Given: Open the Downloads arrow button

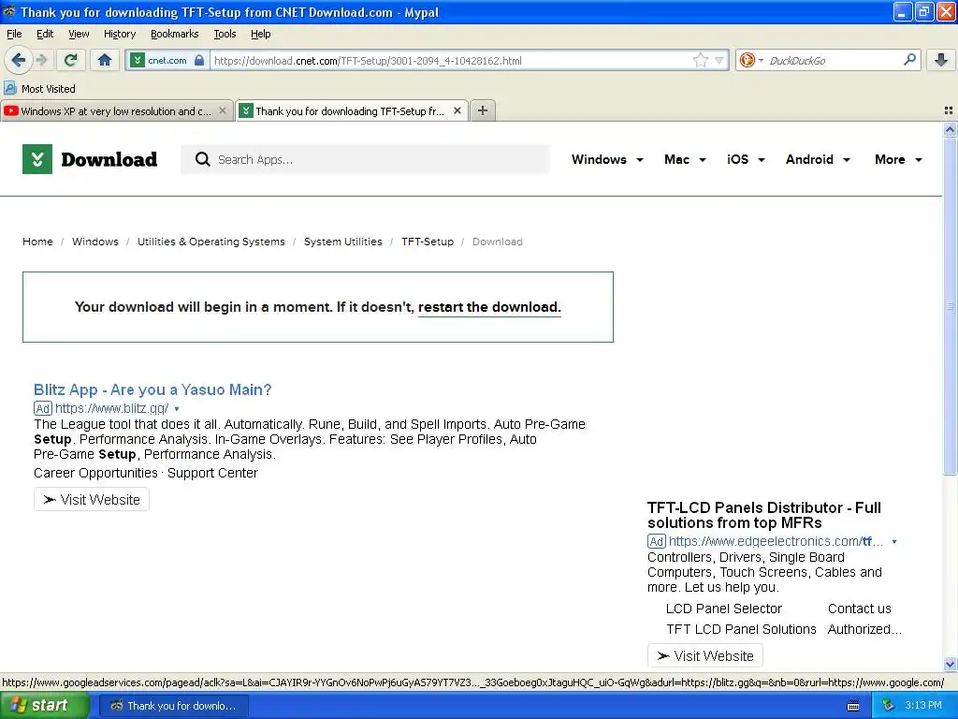Looking at the screenshot, I should pyautogui.click(x=941, y=59).
